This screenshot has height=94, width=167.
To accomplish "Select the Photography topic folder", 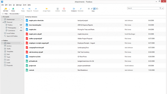I will click(x=13, y=28).
